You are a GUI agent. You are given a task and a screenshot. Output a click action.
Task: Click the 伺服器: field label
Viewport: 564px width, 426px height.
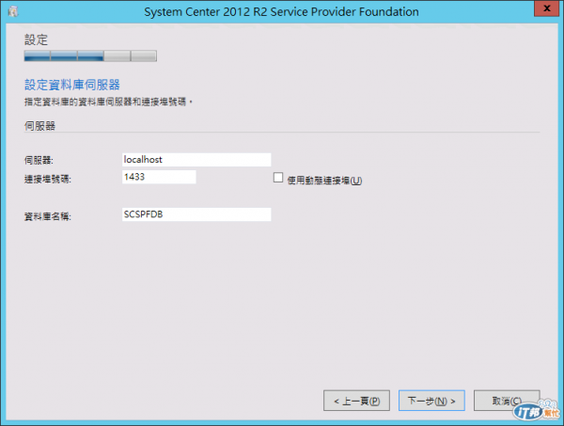(x=39, y=160)
